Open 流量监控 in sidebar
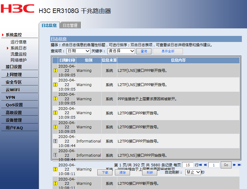247x189 pixels. 18,54
